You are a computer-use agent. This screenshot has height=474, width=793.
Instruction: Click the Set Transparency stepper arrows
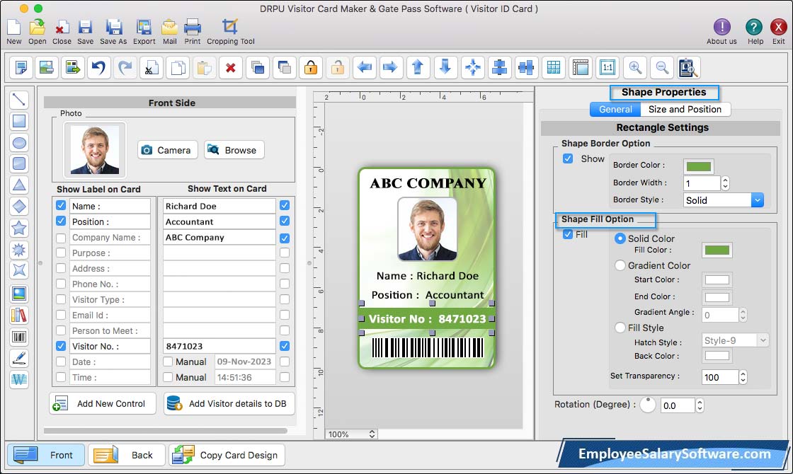[x=743, y=377]
